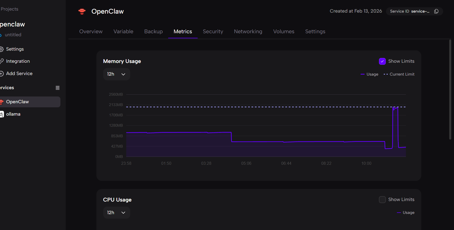
Task: Copy the Service ID using copy icon
Action: coord(436,11)
